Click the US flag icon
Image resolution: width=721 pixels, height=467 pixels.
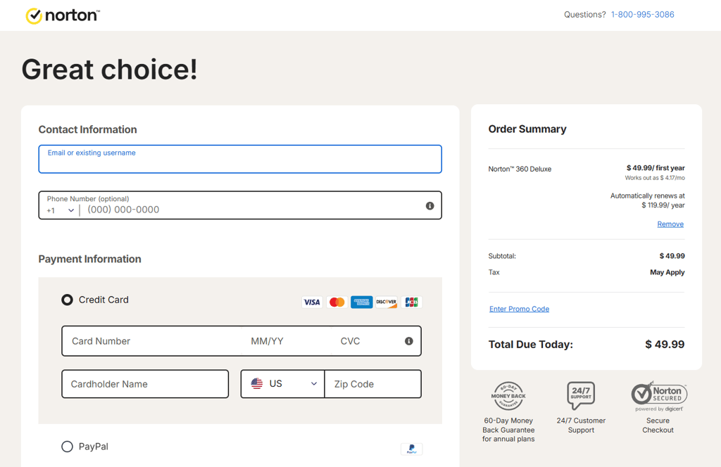coord(257,383)
